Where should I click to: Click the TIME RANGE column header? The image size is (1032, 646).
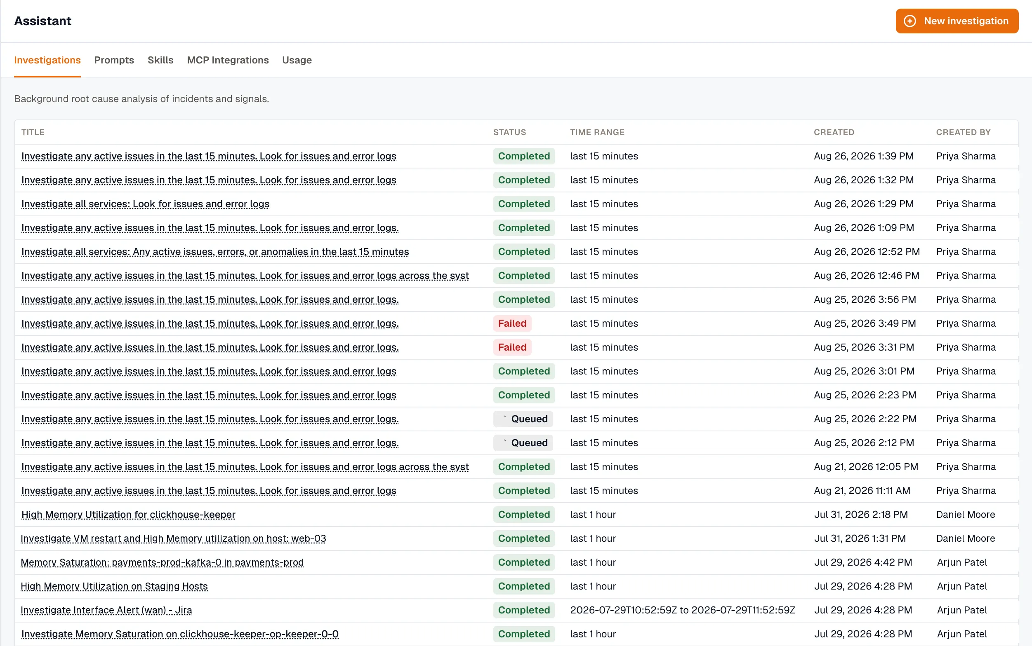pyautogui.click(x=598, y=132)
